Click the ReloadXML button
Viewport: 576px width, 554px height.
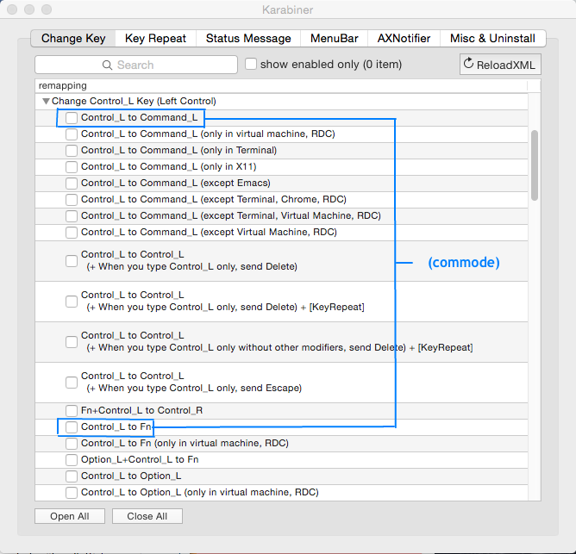(500, 65)
